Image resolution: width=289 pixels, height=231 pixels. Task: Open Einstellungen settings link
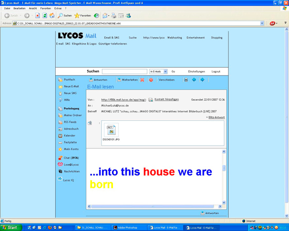point(197,71)
